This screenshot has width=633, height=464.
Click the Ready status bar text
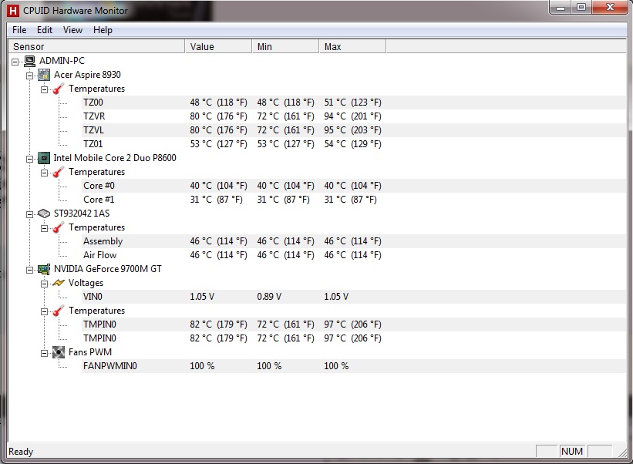tap(21, 452)
